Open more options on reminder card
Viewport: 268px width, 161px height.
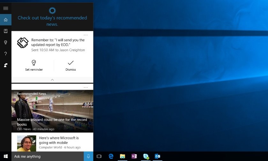(x=86, y=35)
